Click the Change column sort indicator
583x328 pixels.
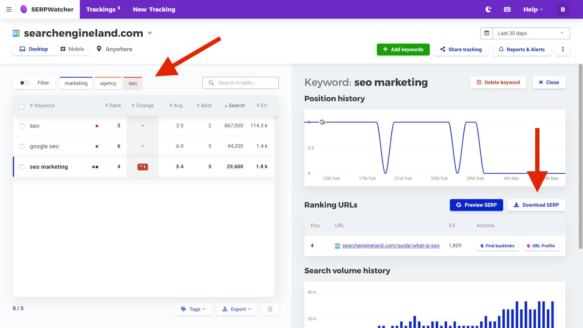[x=133, y=105]
